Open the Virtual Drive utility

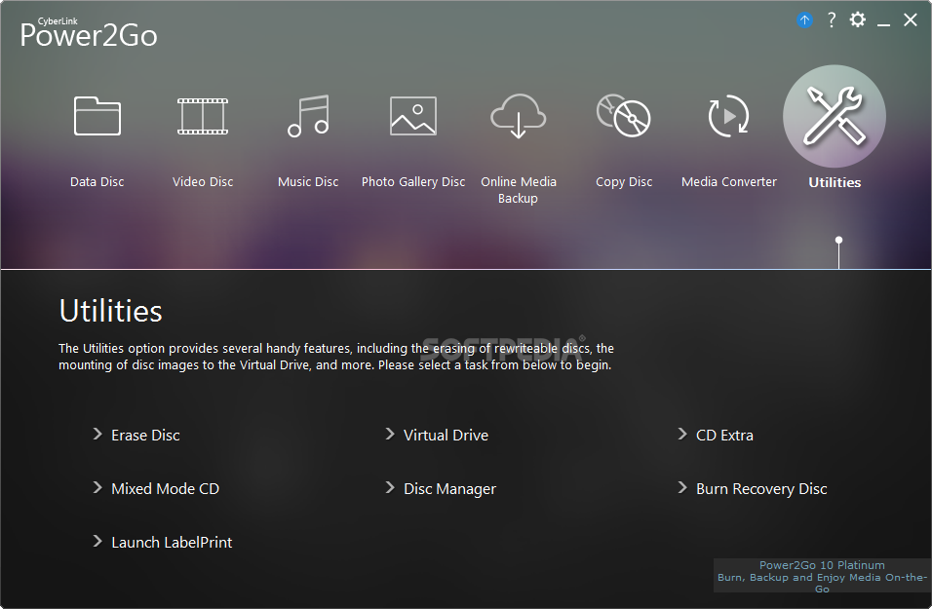[x=446, y=436]
